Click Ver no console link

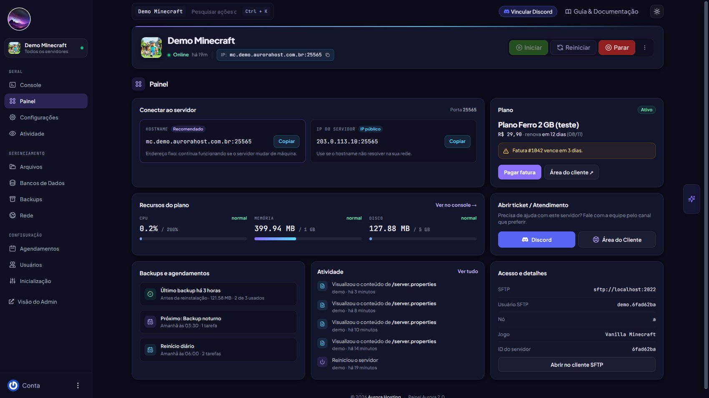(456, 205)
